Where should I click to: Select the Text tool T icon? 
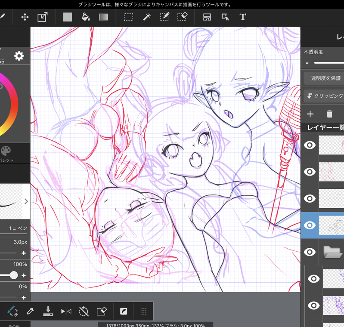tap(243, 17)
